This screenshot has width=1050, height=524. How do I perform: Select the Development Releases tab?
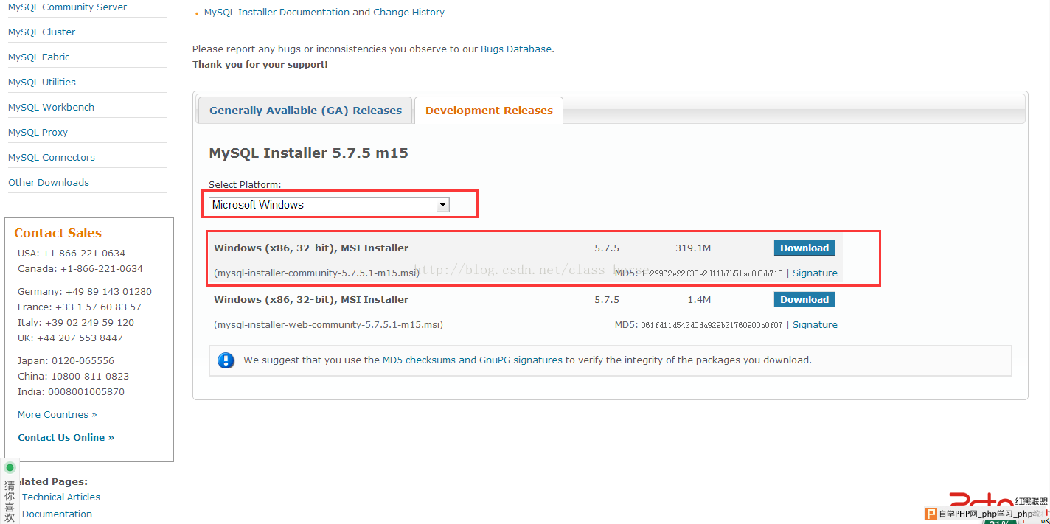pos(489,111)
